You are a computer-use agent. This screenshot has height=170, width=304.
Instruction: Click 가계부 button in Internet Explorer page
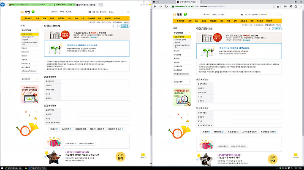(x=54, y=129)
